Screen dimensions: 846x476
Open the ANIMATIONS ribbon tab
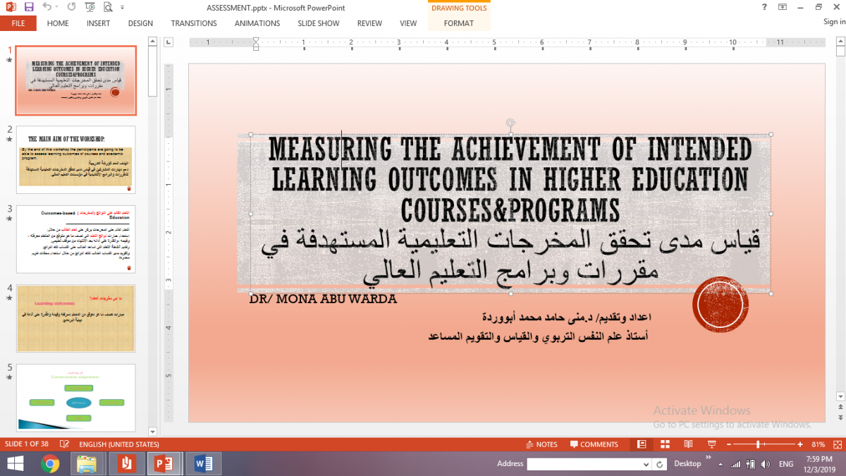pyautogui.click(x=257, y=23)
